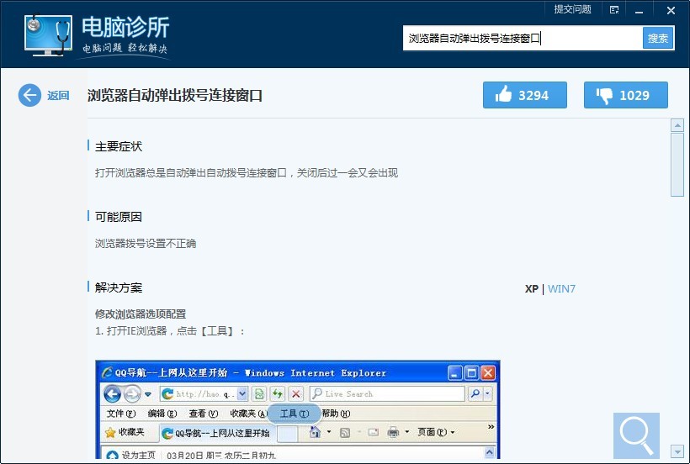The width and height of the screenshot is (690, 464).
Task: Click inside the search input field
Action: pos(523,38)
